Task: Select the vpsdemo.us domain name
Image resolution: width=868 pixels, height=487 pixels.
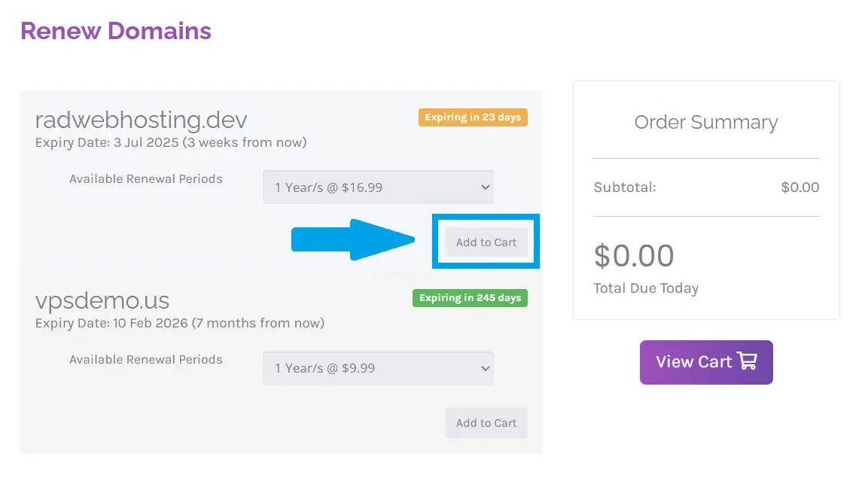Action: (102, 300)
